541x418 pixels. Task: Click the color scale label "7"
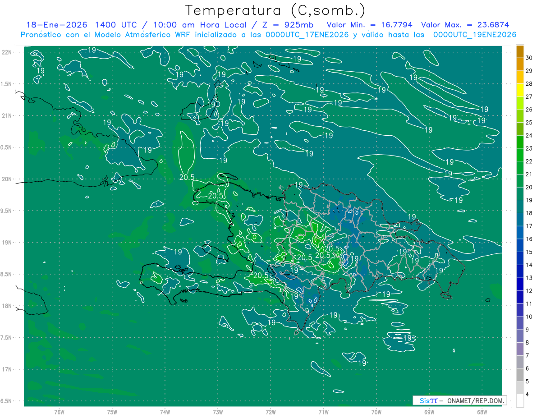pos(527,356)
